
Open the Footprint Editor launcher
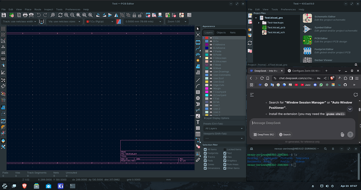tap(308, 51)
